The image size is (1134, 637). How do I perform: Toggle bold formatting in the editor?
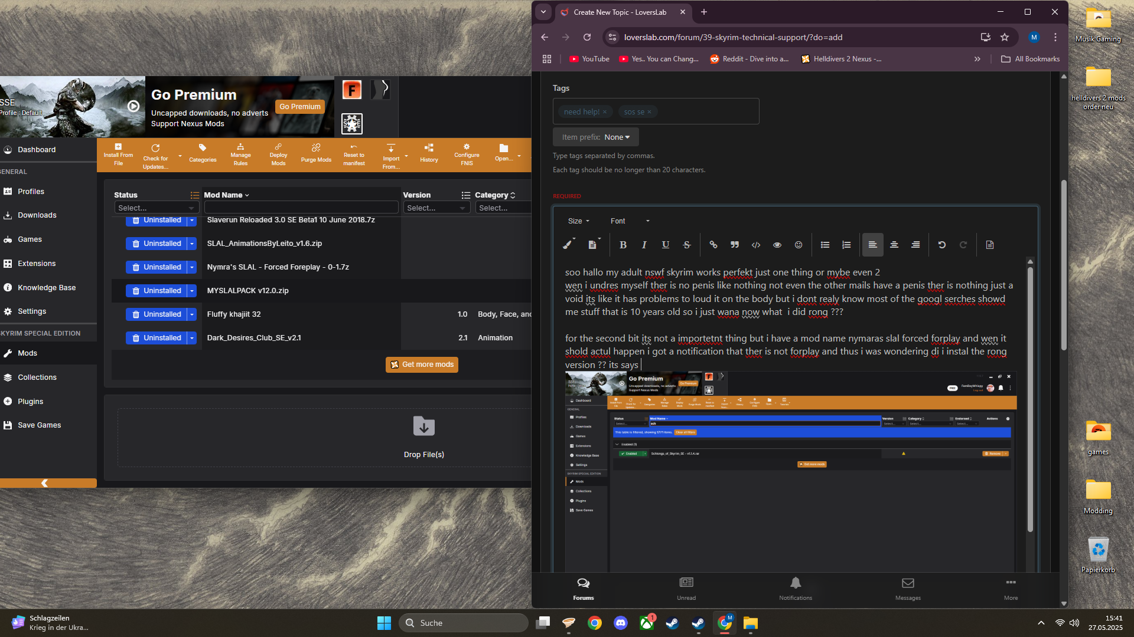point(623,245)
